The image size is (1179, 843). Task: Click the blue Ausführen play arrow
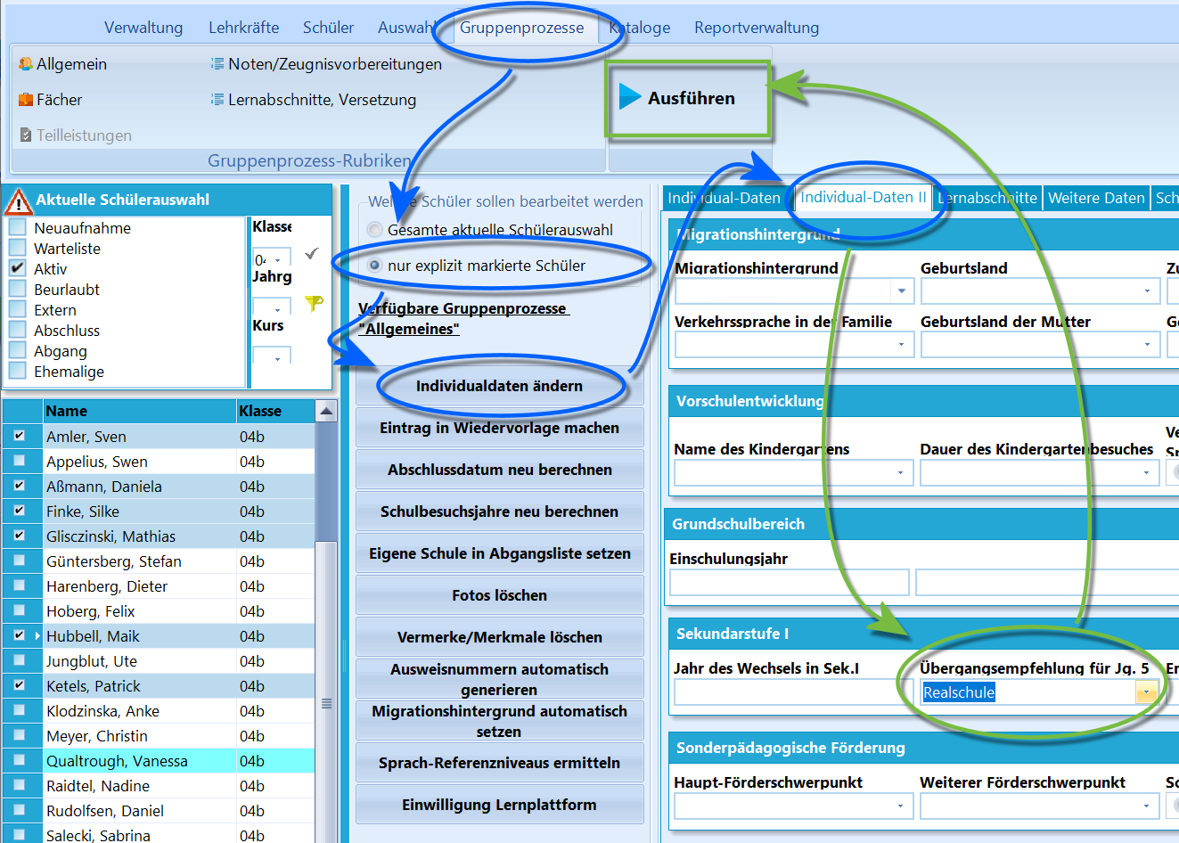click(x=630, y=96)
